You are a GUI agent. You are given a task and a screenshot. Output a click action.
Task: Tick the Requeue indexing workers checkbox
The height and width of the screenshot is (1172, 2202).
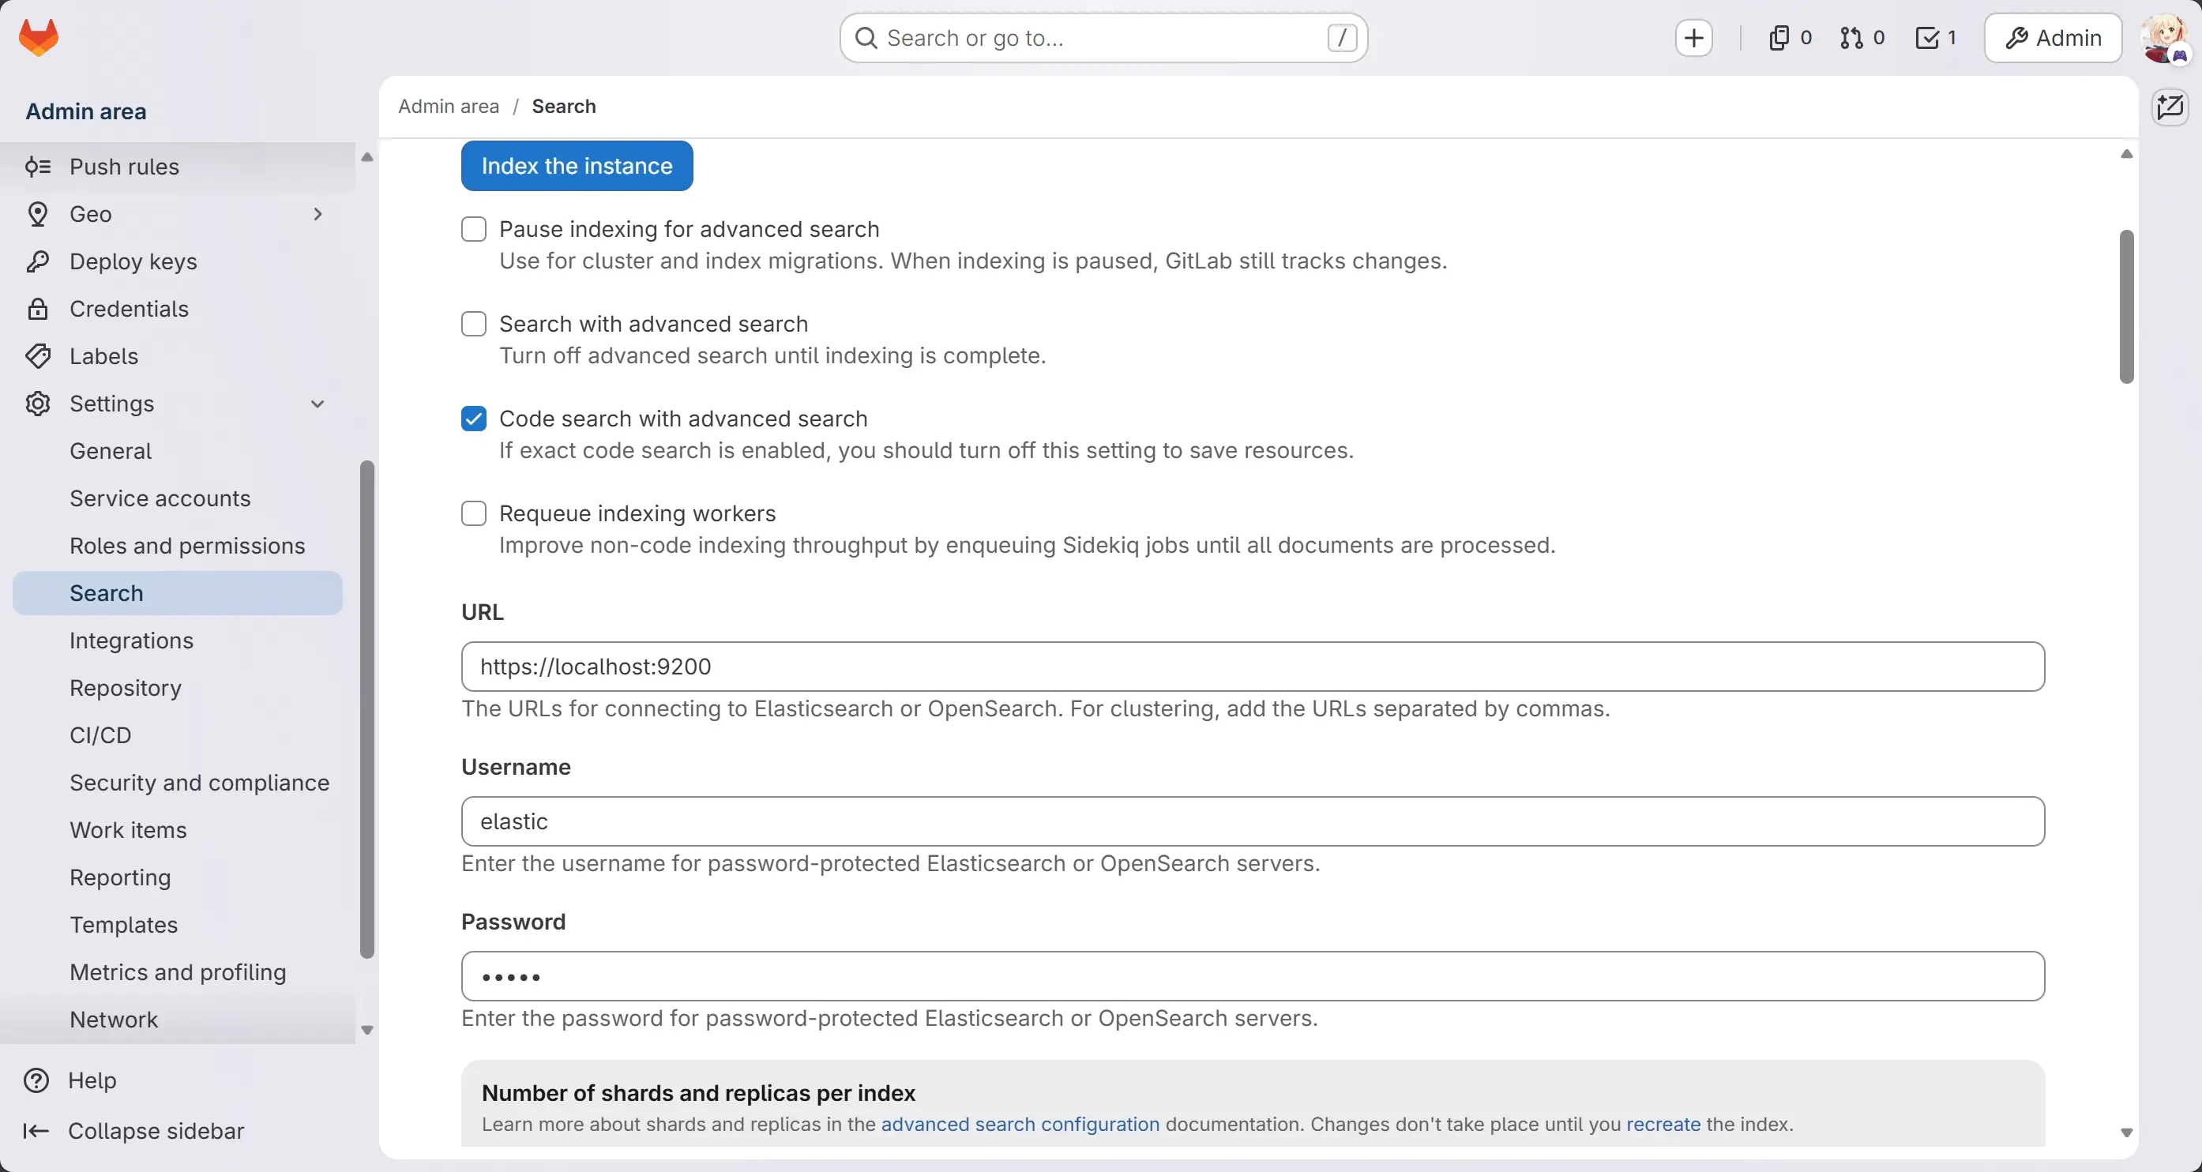pos(474,514)
